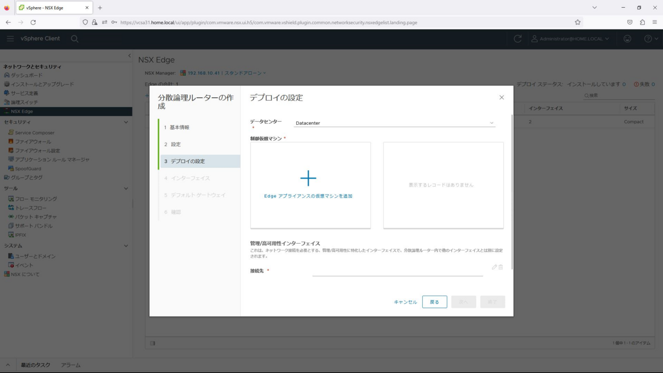Open a new browser tab with plus
The image size is (663, 373).
(100, 8)
